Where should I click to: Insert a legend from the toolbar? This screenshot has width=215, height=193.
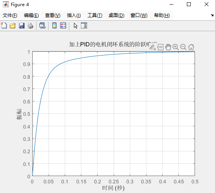(x=63, y=25)
